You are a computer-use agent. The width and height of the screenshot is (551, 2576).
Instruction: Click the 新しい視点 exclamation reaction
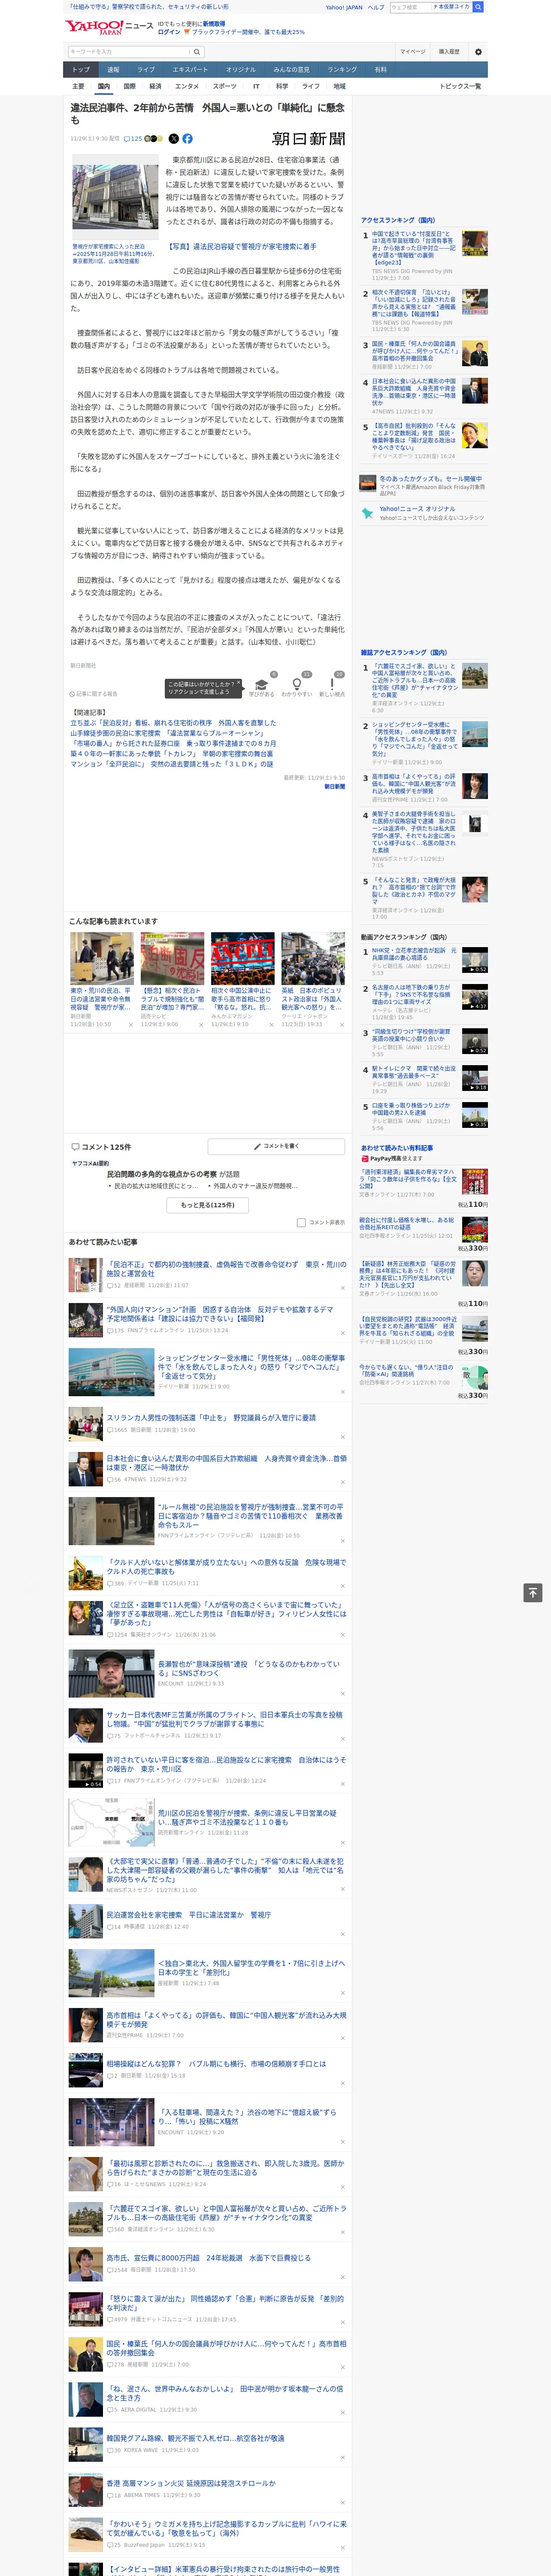(x=332, y=685)
